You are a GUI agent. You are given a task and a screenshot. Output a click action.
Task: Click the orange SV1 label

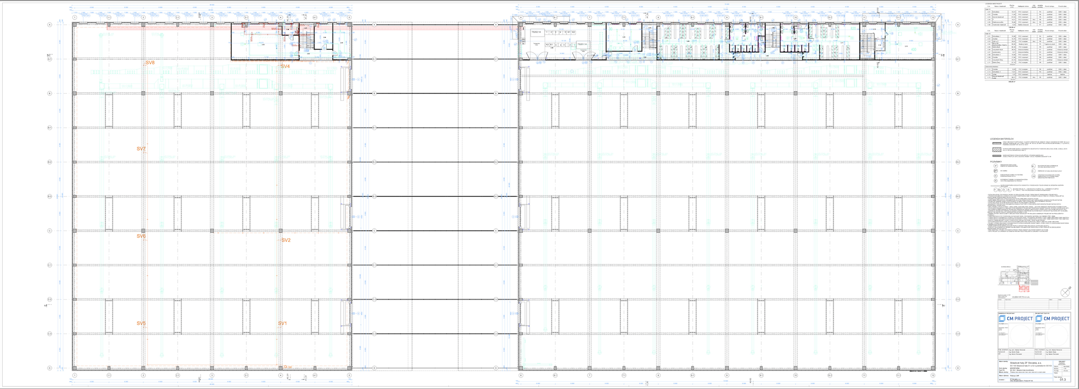pos(282,324)
